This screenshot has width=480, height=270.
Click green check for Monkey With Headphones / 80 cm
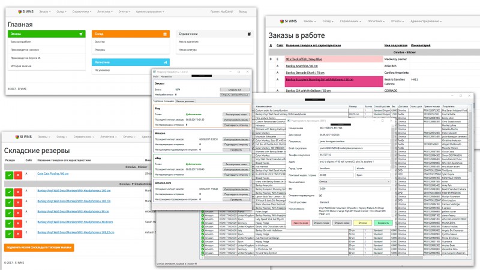click(x=9, y=213)
